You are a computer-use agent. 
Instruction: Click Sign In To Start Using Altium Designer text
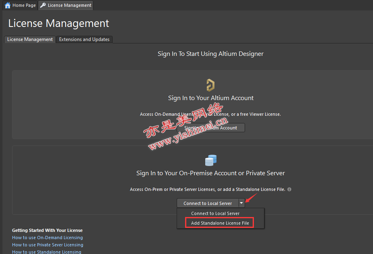coord(210,54)
